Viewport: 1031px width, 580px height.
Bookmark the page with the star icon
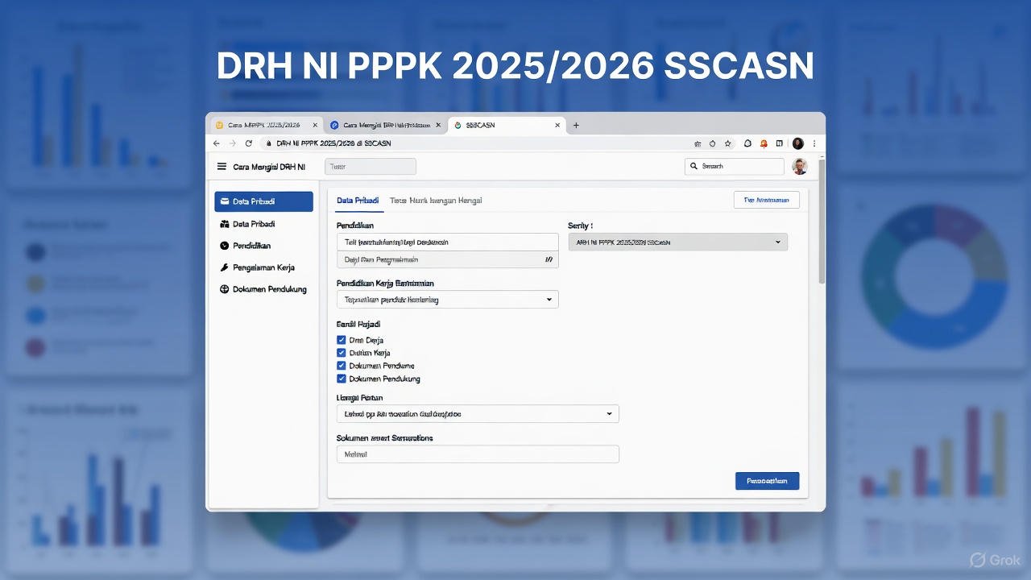pos(728,143)
